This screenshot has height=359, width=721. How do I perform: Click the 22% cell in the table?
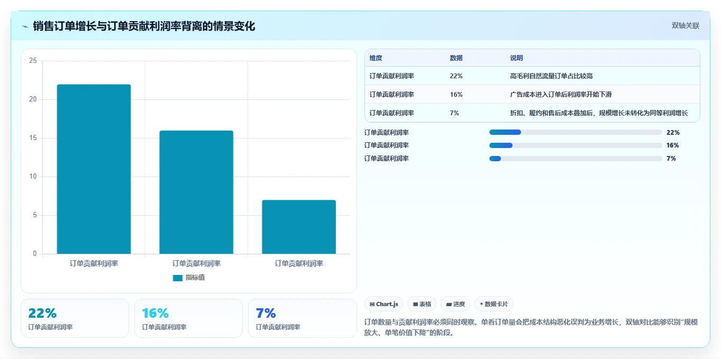click(456, 76)
